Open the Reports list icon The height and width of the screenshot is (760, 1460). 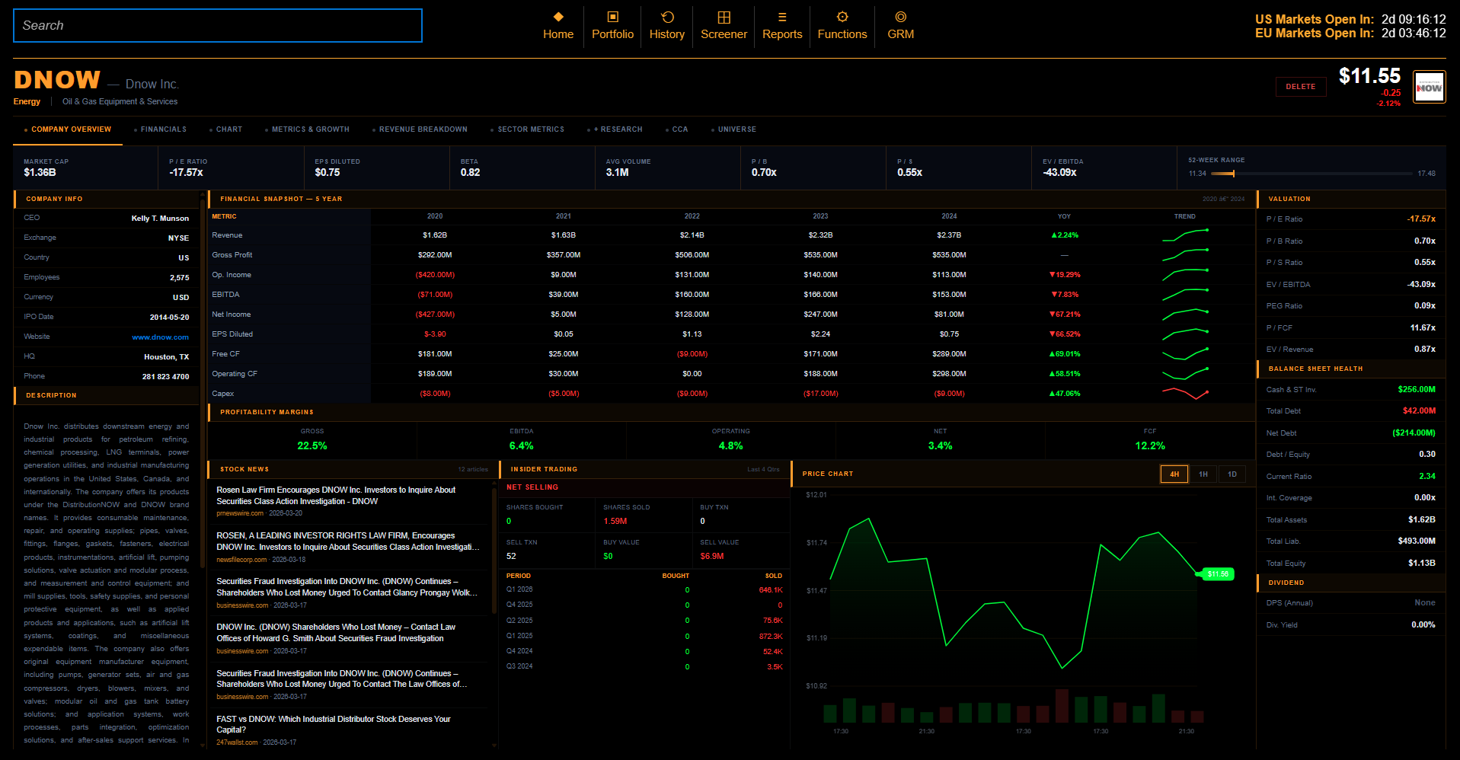tap(782, 17)
